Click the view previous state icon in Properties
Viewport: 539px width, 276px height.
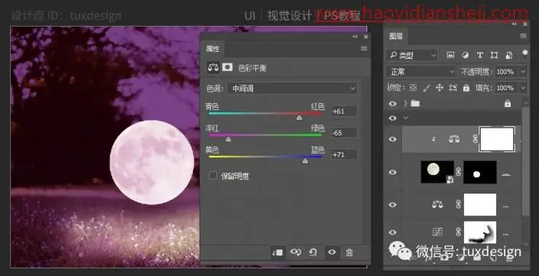pos(296,252)
